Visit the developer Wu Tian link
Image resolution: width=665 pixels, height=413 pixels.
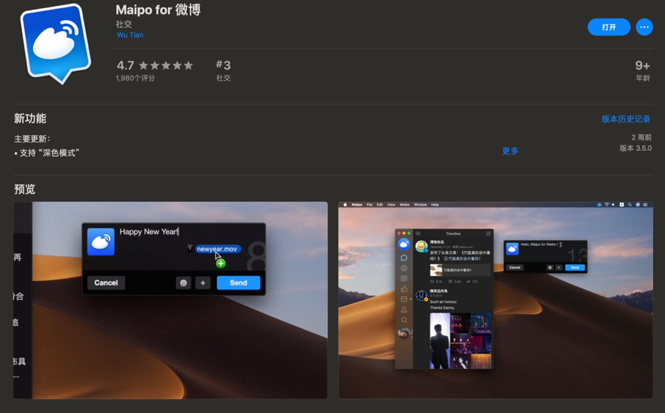130,35
